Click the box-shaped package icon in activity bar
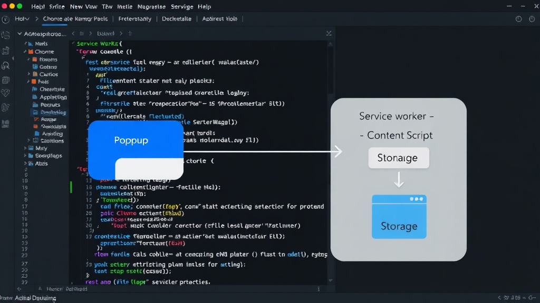This screenshot has width=540, height=303. (5, 50)
